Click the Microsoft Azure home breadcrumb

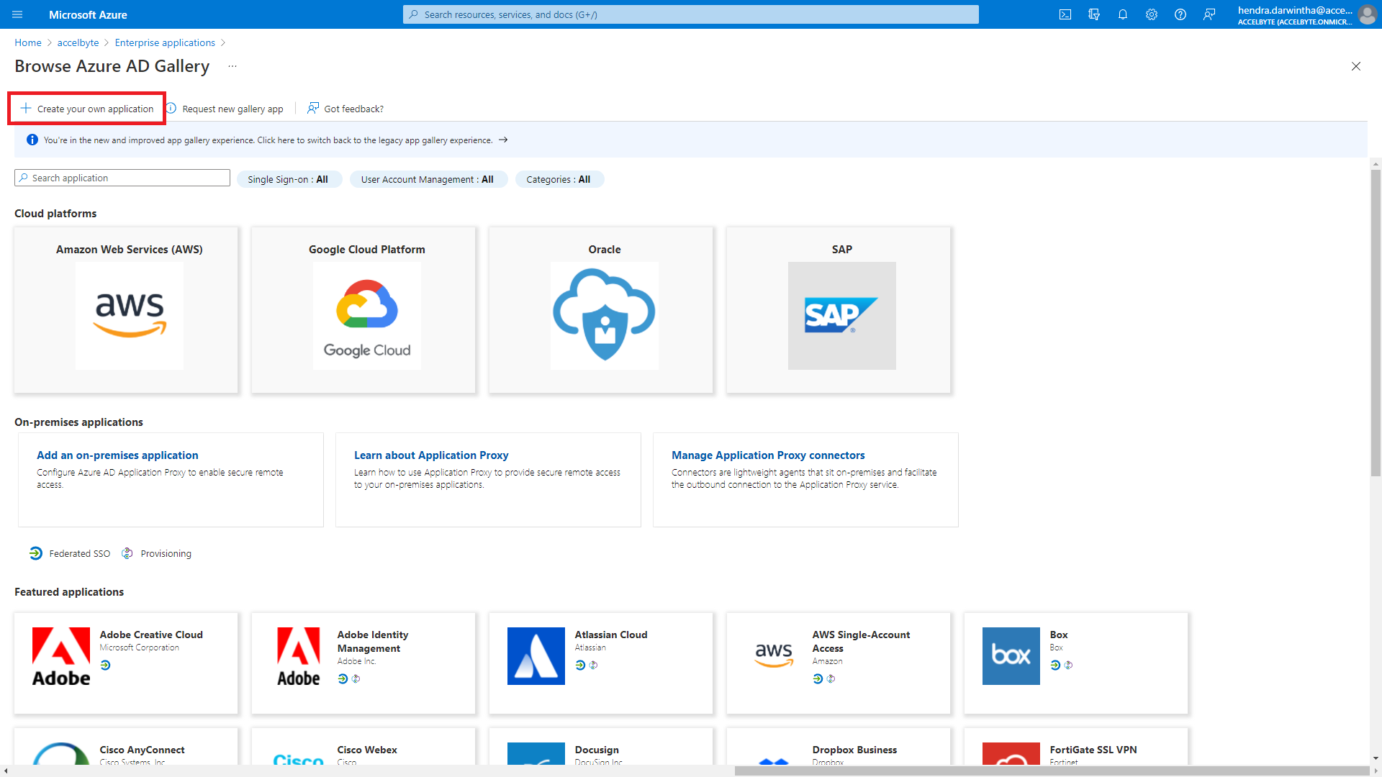tap(27, 42)
